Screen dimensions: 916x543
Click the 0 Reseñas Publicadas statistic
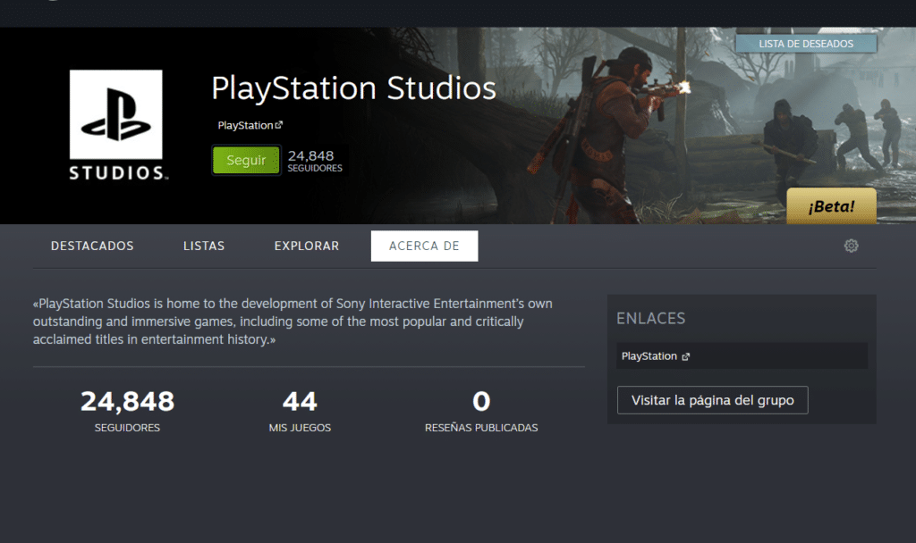click(x=481, y=411)
